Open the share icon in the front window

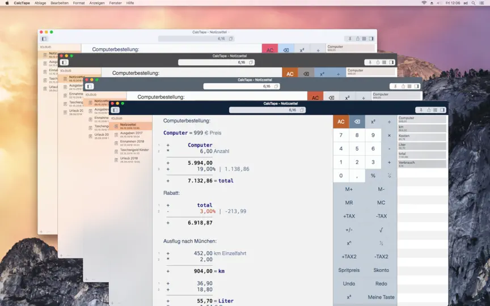coord(428,110)
